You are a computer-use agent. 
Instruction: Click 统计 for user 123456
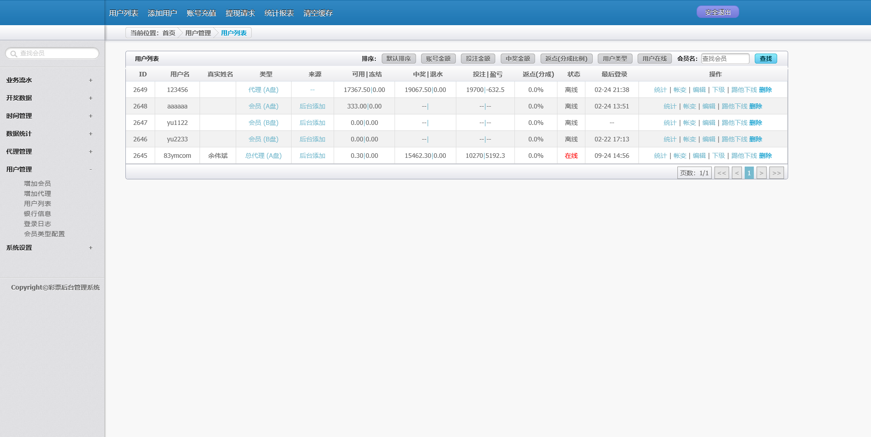[660, 90]
